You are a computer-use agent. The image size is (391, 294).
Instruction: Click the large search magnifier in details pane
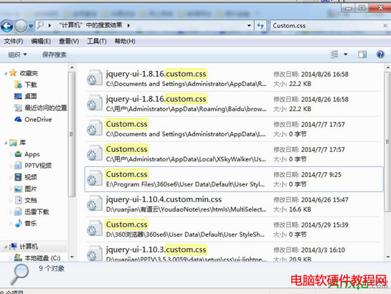click(19, 275)
